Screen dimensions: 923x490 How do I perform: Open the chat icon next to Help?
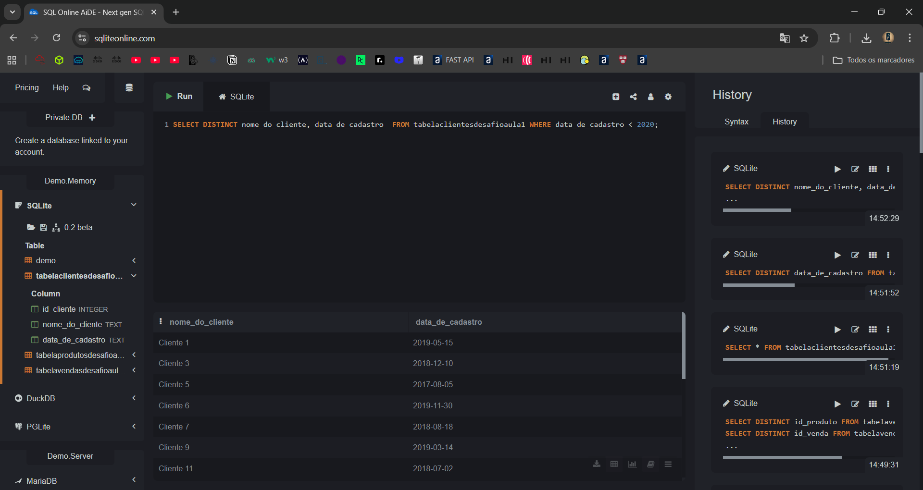pos(87,88)
